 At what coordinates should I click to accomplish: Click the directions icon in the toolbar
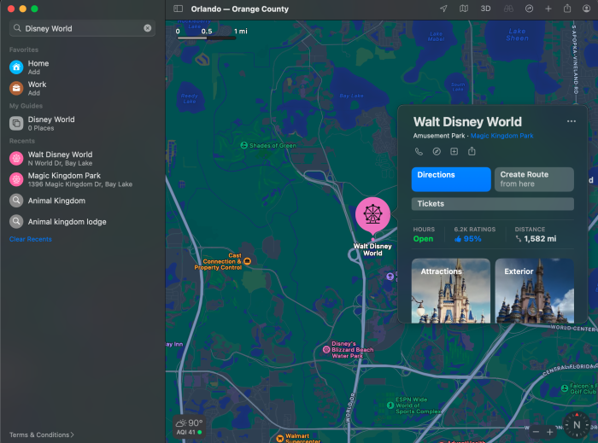529,9
